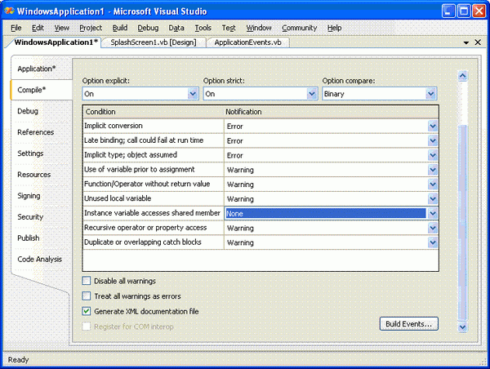Image resolution: width=490 pixels, height=369 pixels.
Task: Open the Option strict dropdown
Action: [x=312, y=93]
